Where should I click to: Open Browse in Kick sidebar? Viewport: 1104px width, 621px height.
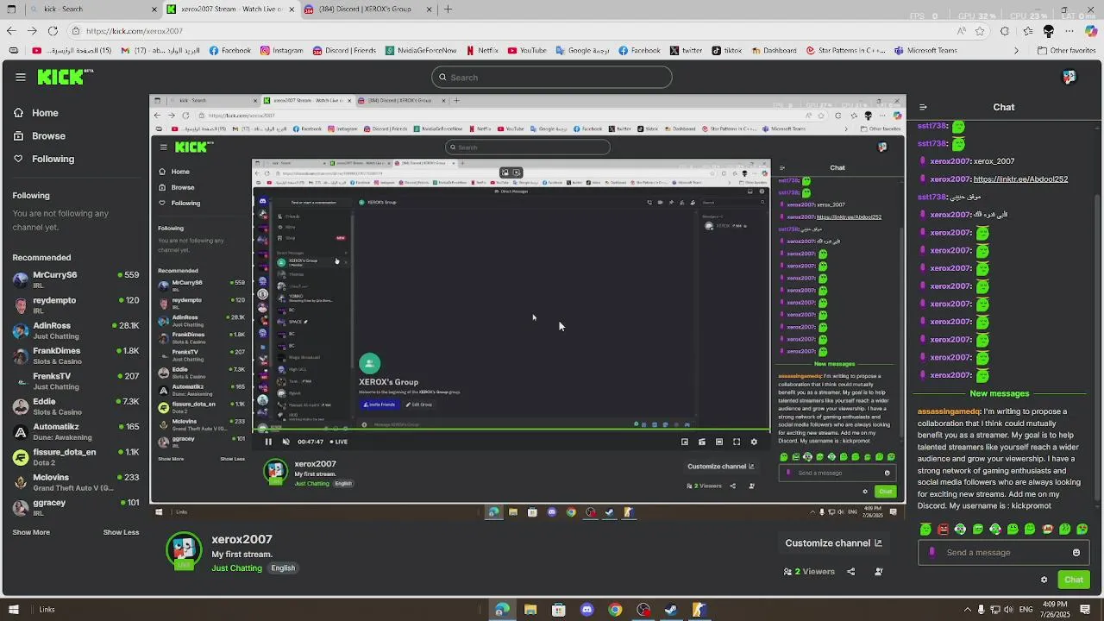(40, 136)
